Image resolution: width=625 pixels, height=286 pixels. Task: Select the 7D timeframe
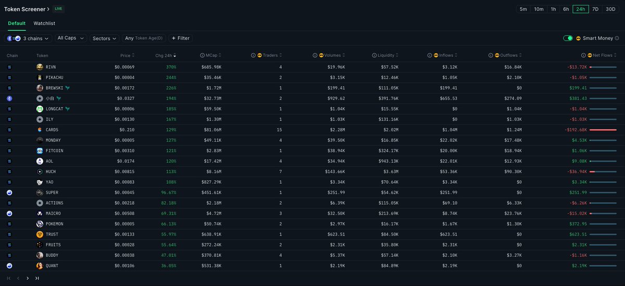595,9
